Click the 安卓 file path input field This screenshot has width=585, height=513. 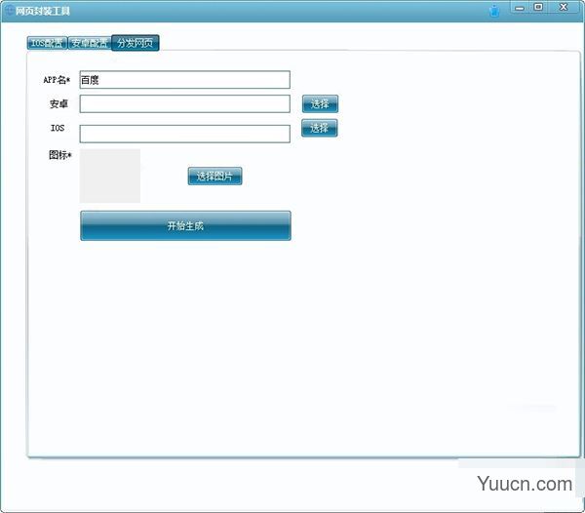184,103
